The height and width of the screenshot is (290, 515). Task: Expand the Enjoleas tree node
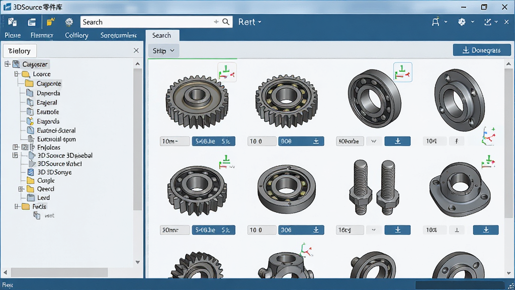(16, 148)
